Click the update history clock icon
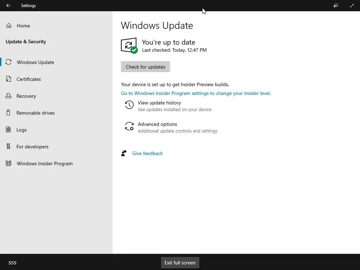Viewport: 360px width, 270px height. pyautogui.click(x=129, y=105)
